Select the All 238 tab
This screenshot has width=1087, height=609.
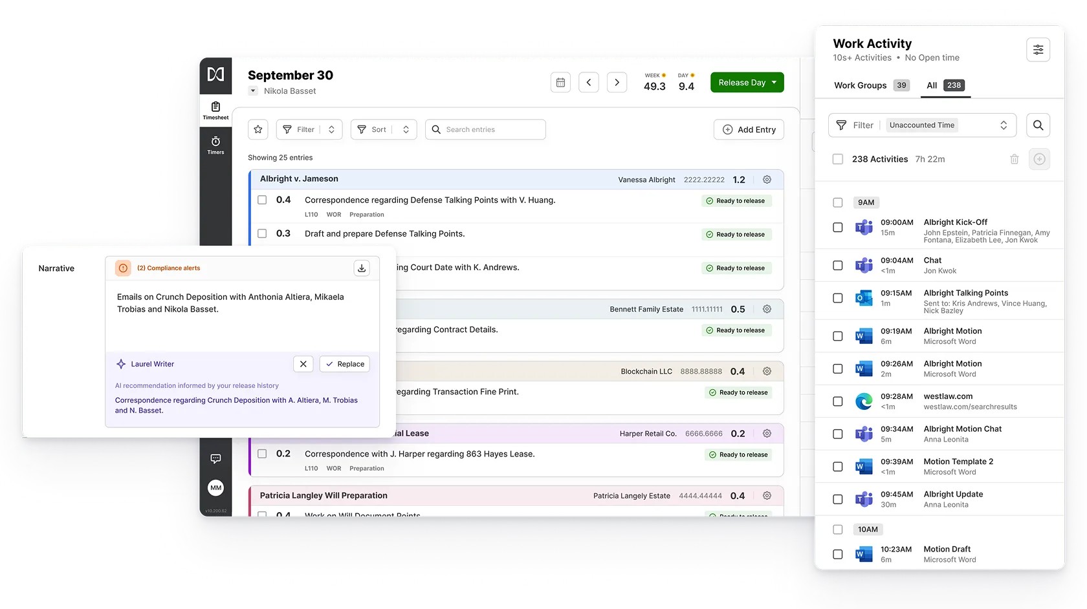click(x=945, y=85)
